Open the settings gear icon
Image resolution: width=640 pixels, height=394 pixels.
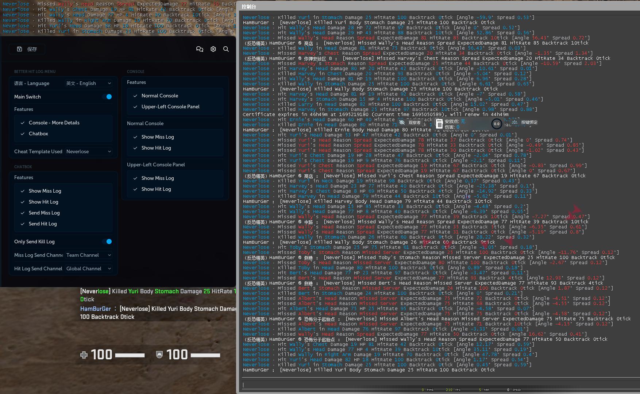click(x=213, y=49)
